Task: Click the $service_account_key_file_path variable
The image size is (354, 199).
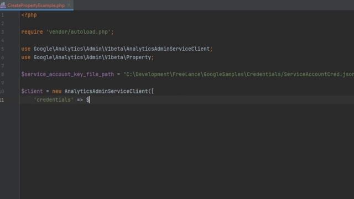Action: (x=67, y=75)
